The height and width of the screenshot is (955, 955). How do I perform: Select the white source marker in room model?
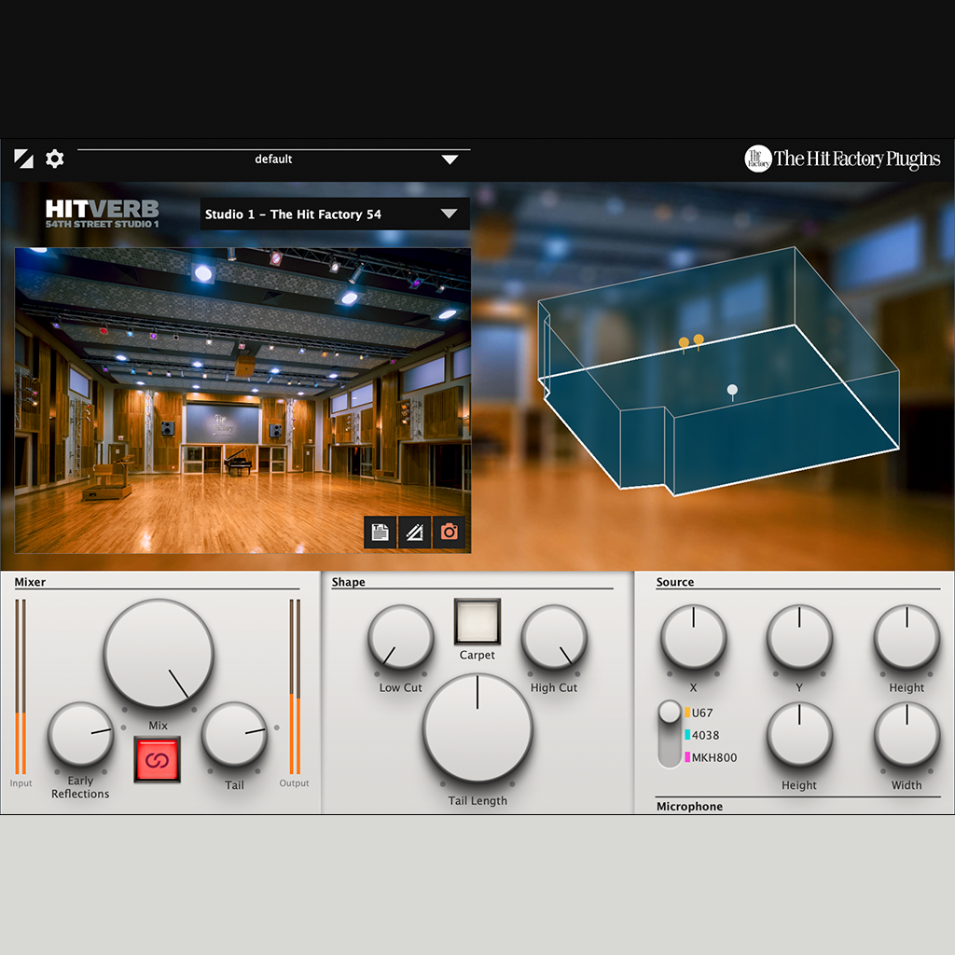[x=733, y=392]
